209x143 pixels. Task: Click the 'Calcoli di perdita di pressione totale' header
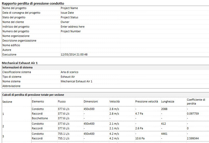pos(33,95)
